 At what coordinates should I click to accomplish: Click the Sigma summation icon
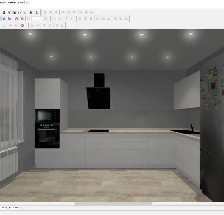37,12
